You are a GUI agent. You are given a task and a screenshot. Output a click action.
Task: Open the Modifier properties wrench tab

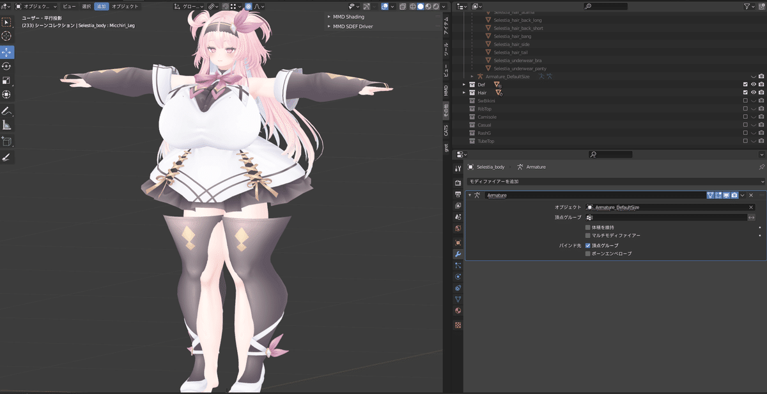click(458, 255)
